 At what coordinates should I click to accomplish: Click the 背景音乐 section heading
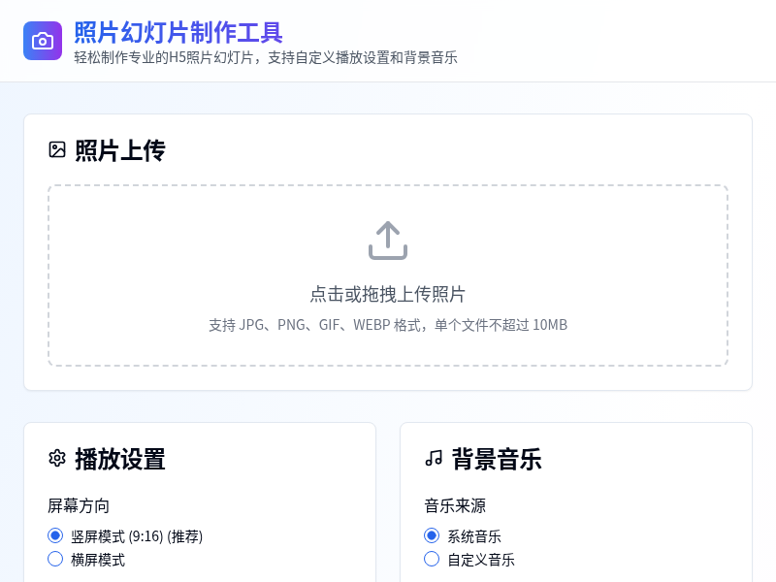[497, 459]
